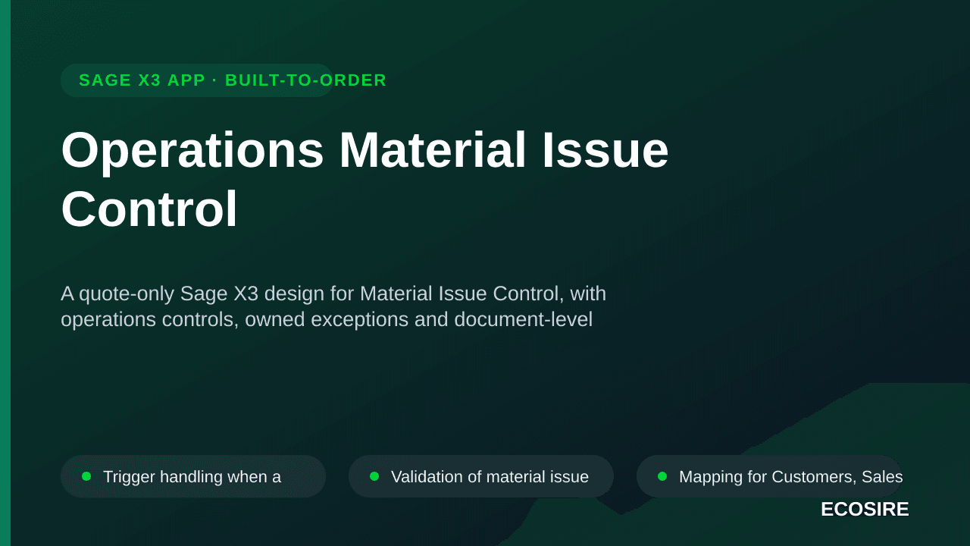Click the SAGE X3 APP · BUILT-TO-ORDER badge
970x546 pixels.
tap(197, 80)
